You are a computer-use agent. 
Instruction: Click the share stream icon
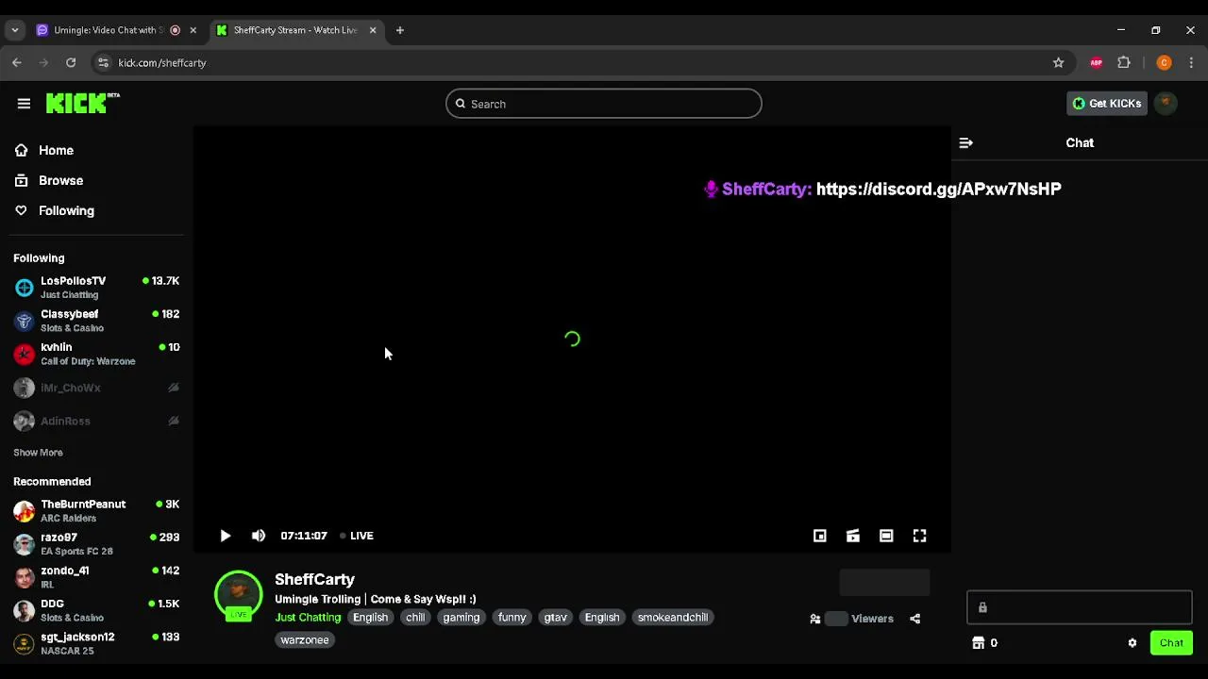[914, 619]
